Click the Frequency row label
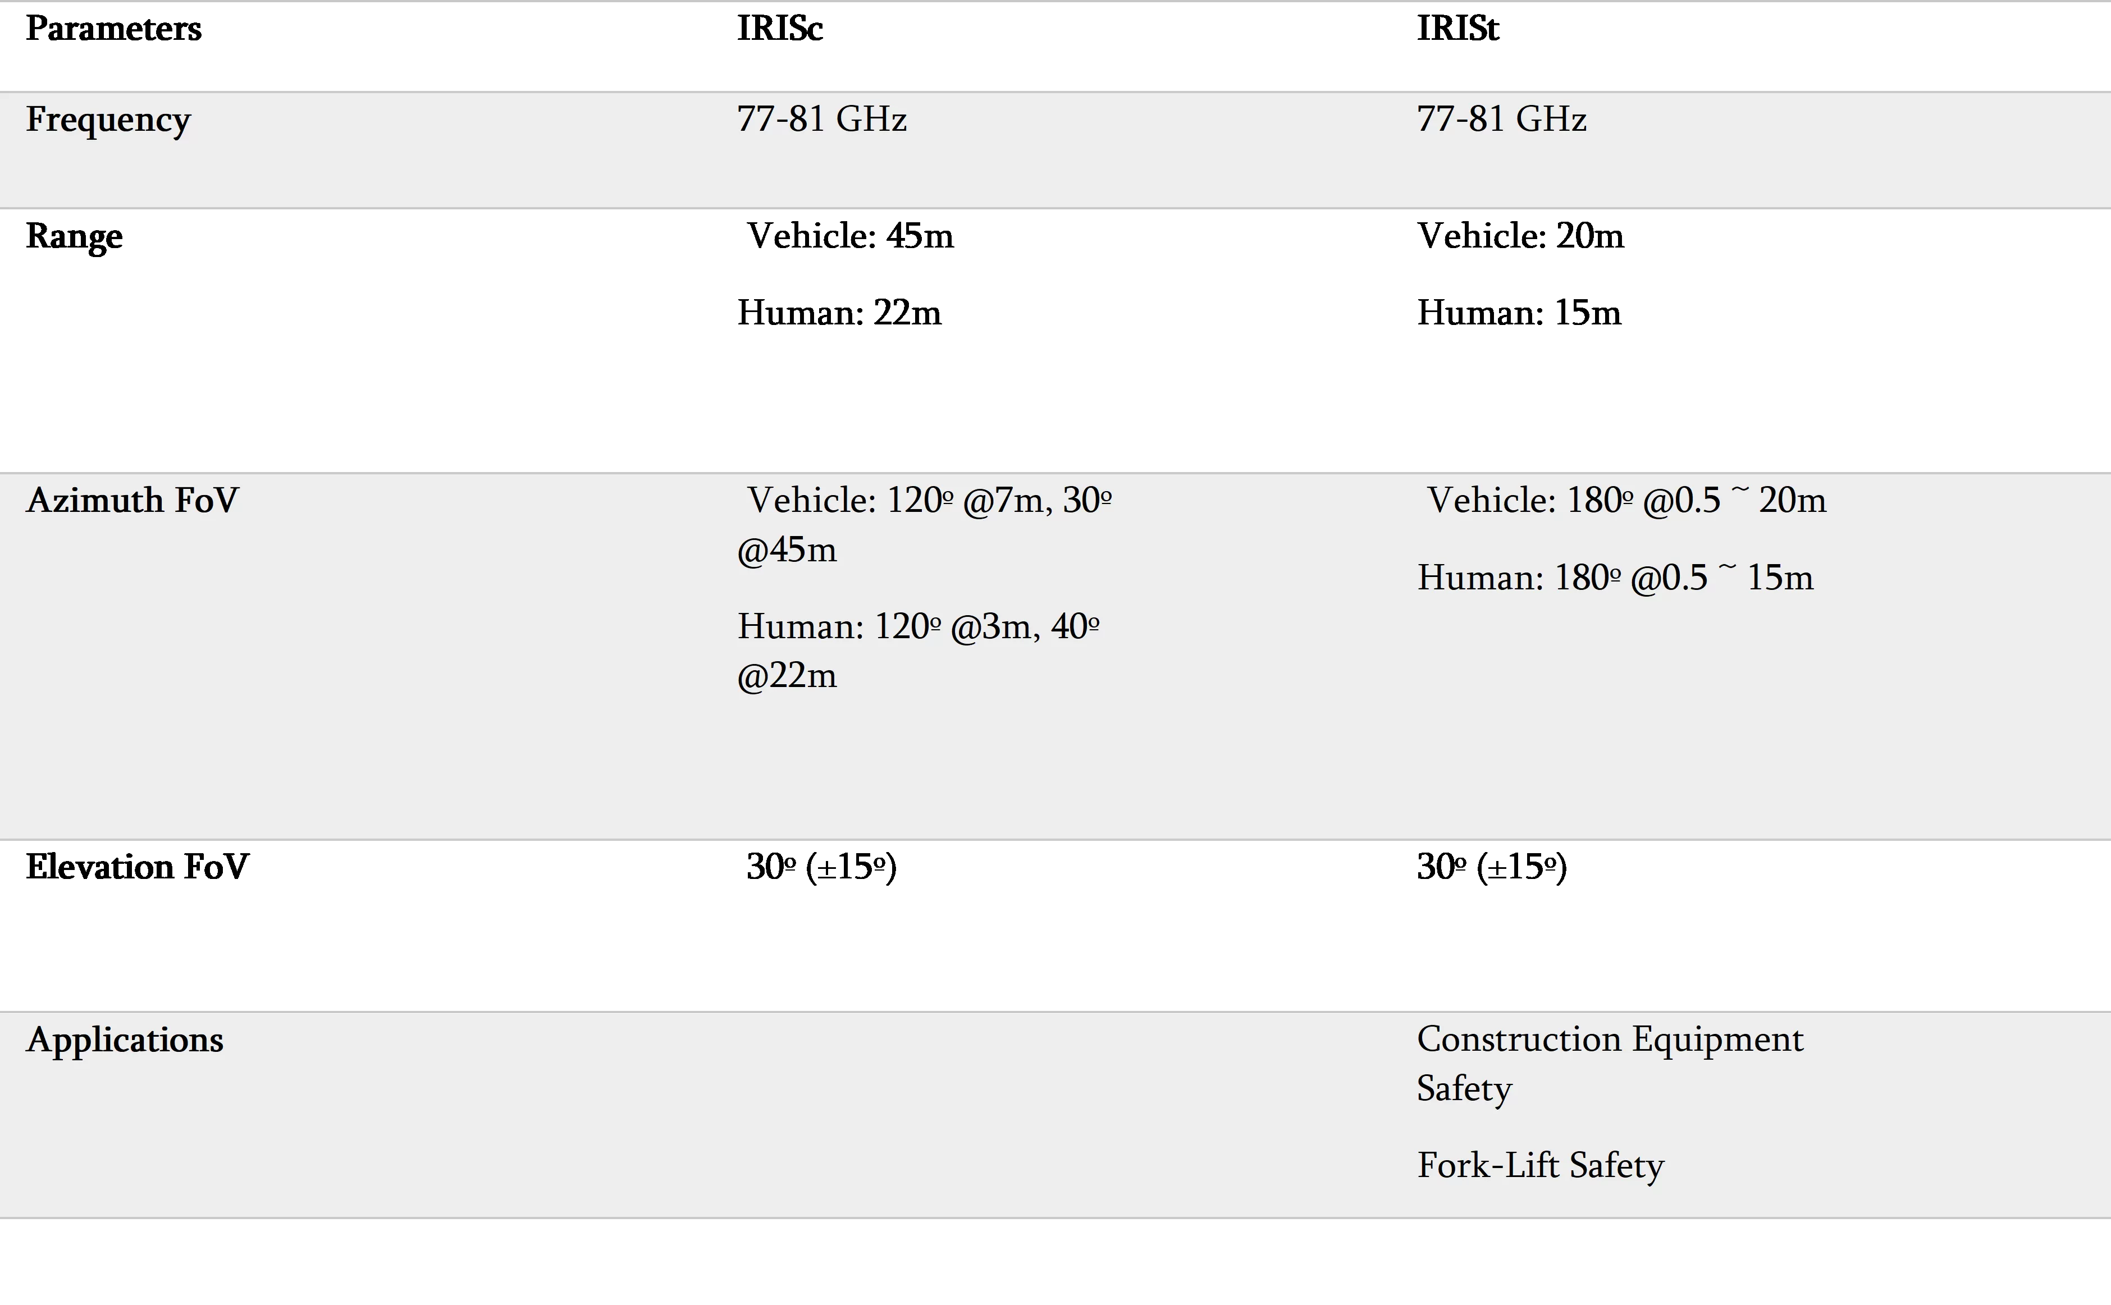Screen dimensions: 2111x1305 (x=108, y=119)
